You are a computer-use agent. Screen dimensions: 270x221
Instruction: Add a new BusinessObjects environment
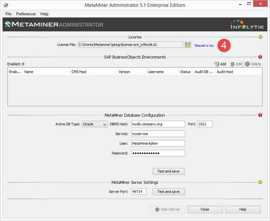coord(220,64)
